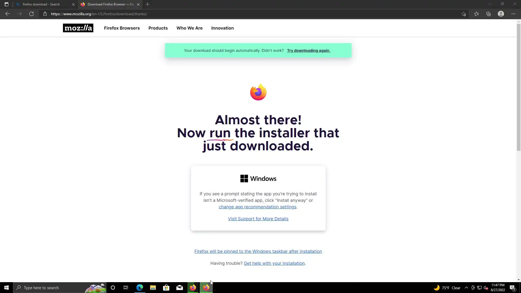Expand the Firefox Browsers menu
This screenshot has width=521, height=293.
(x=122, y=28)
